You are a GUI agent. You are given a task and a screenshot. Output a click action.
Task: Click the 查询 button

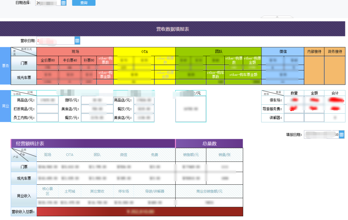(x=84, y=3)
